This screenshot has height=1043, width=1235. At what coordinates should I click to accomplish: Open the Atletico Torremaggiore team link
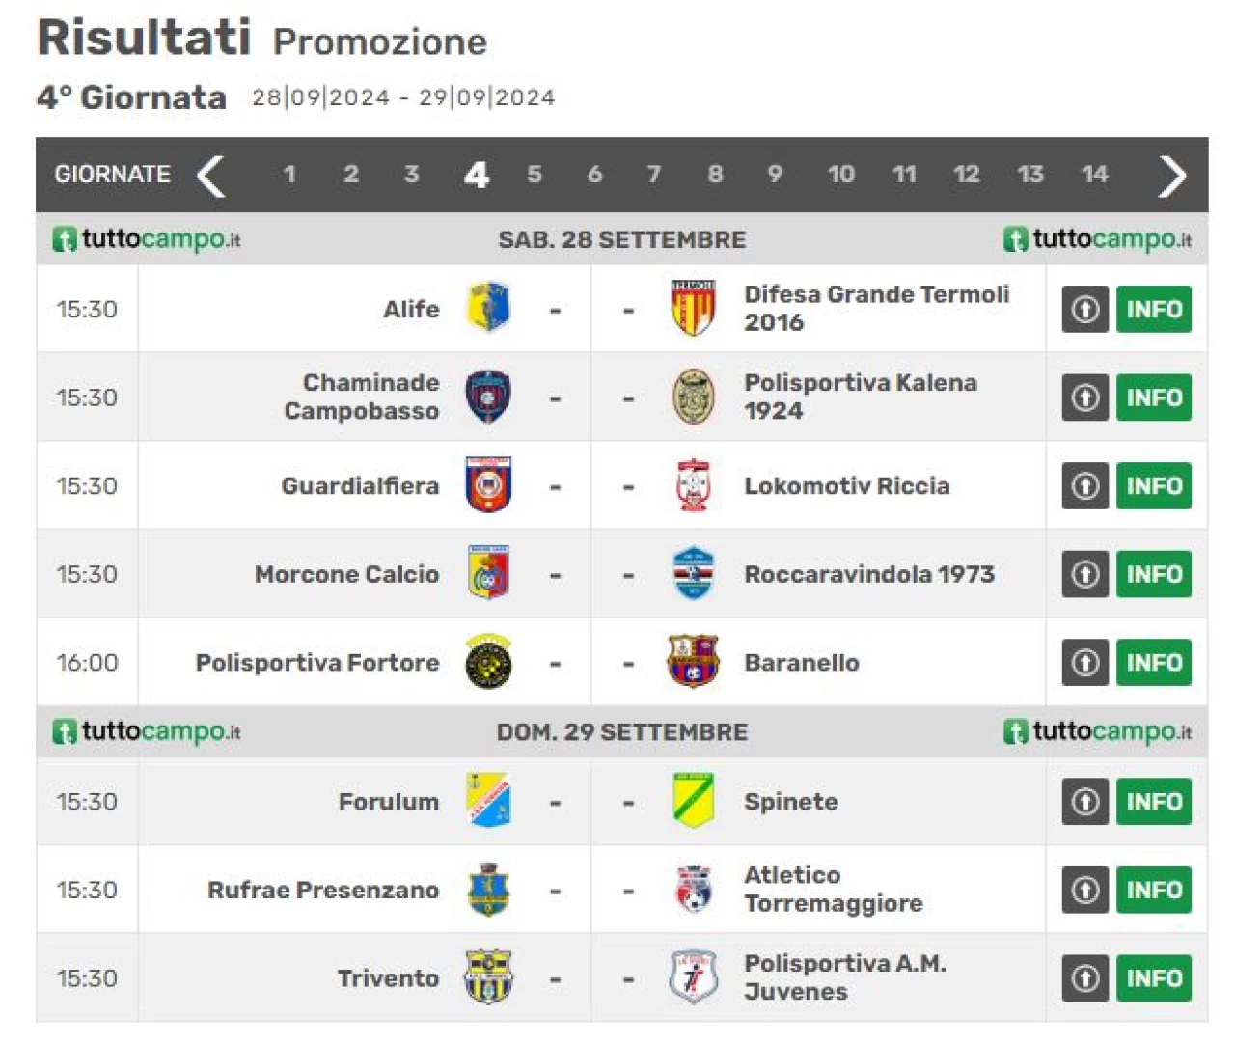834,890
